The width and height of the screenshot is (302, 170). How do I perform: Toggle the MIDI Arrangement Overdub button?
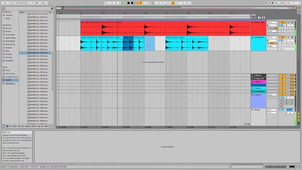click(x=138, y=3)
